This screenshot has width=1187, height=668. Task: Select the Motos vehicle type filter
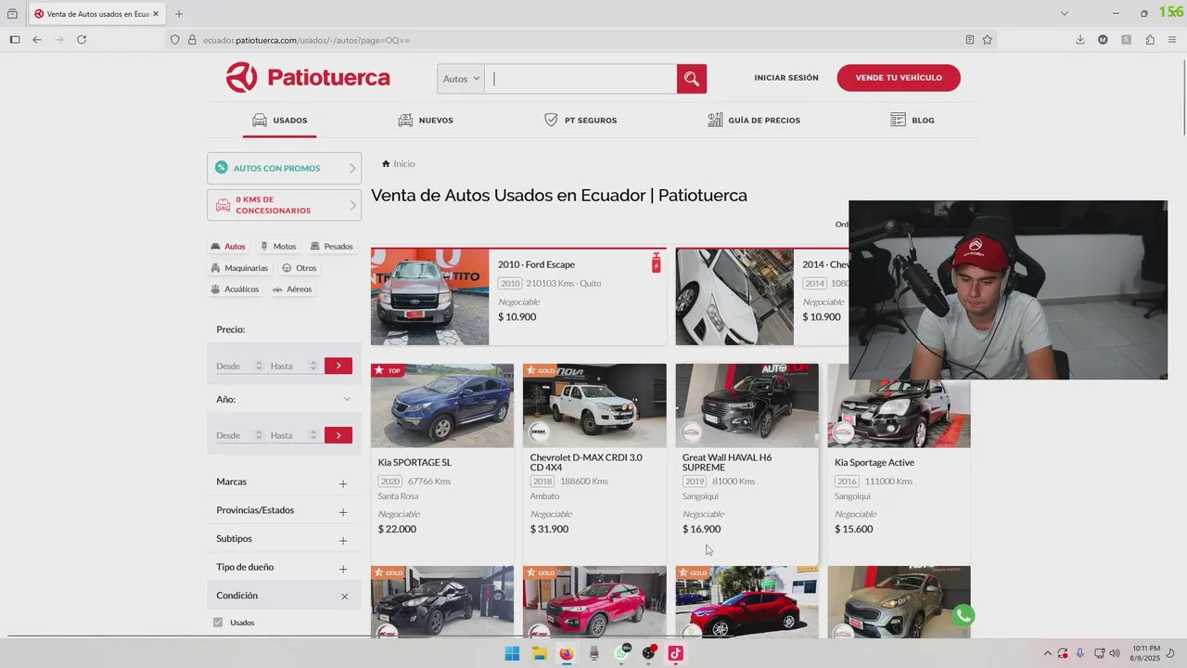278,247
